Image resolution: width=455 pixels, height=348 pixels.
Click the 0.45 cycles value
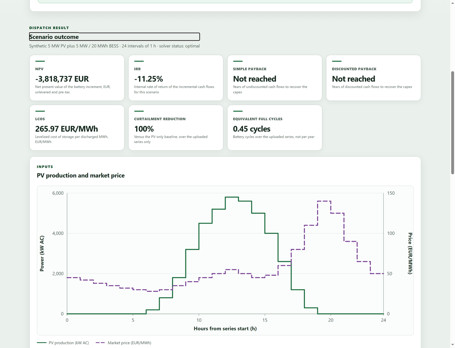[x=252, y=129]
